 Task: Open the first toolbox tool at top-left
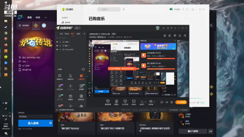click(59, 77)
